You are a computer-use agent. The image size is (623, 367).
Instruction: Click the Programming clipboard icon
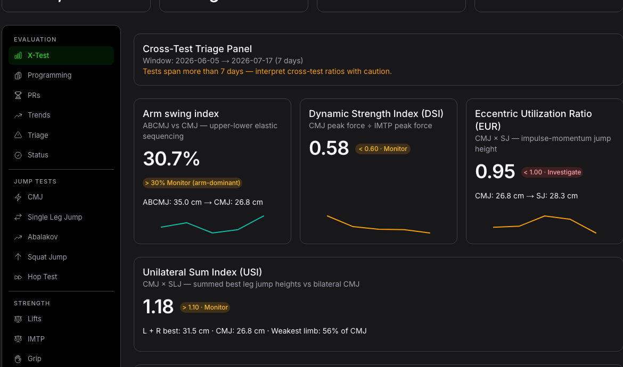(x=18, y=76)
